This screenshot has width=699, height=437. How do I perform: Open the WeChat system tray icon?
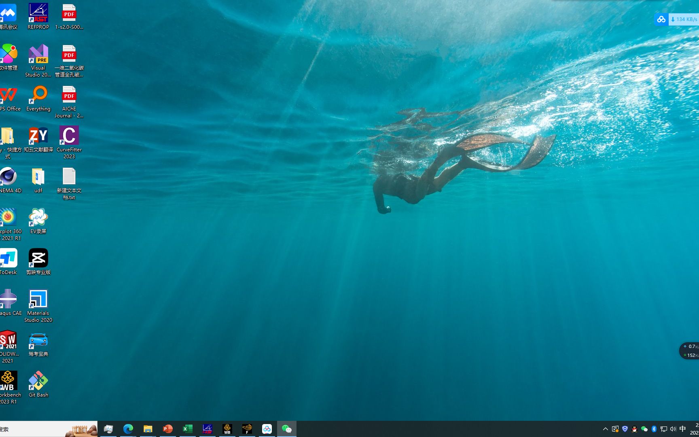coord(644,429)
